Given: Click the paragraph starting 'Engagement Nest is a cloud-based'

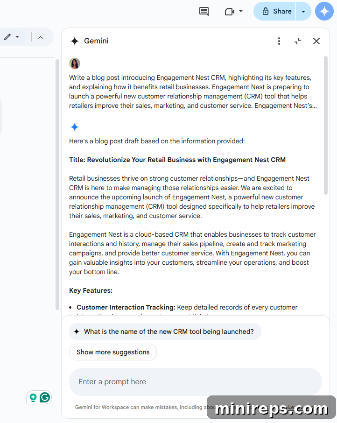Looking at the screenshot, I should coord(192,253).
